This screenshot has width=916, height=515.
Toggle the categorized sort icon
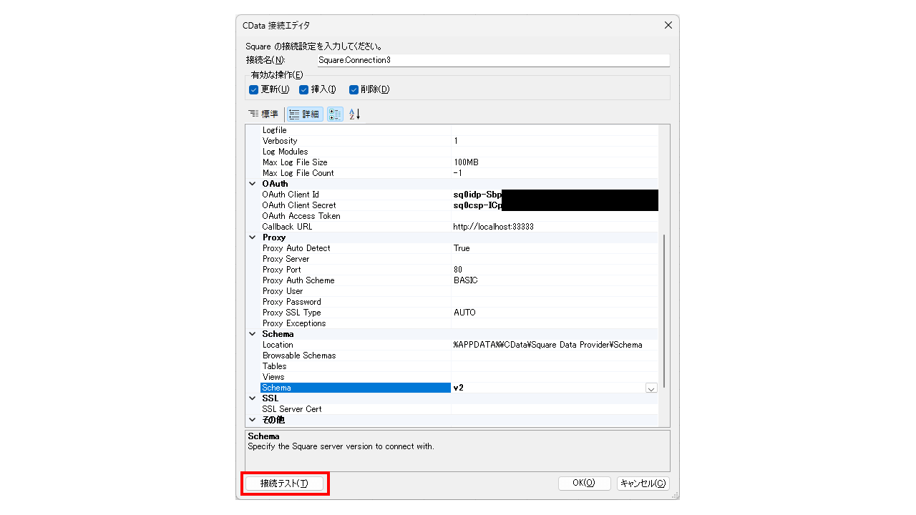point(335,114)
